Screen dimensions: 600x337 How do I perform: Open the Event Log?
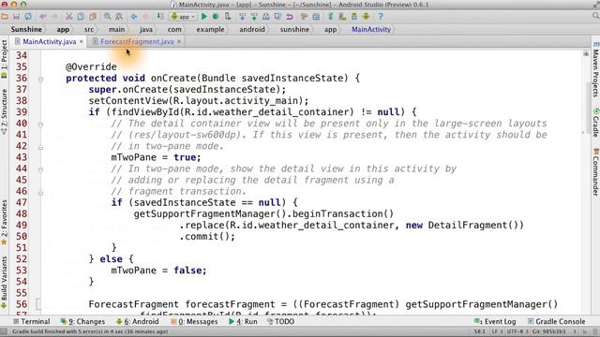(x=495, y=321)
